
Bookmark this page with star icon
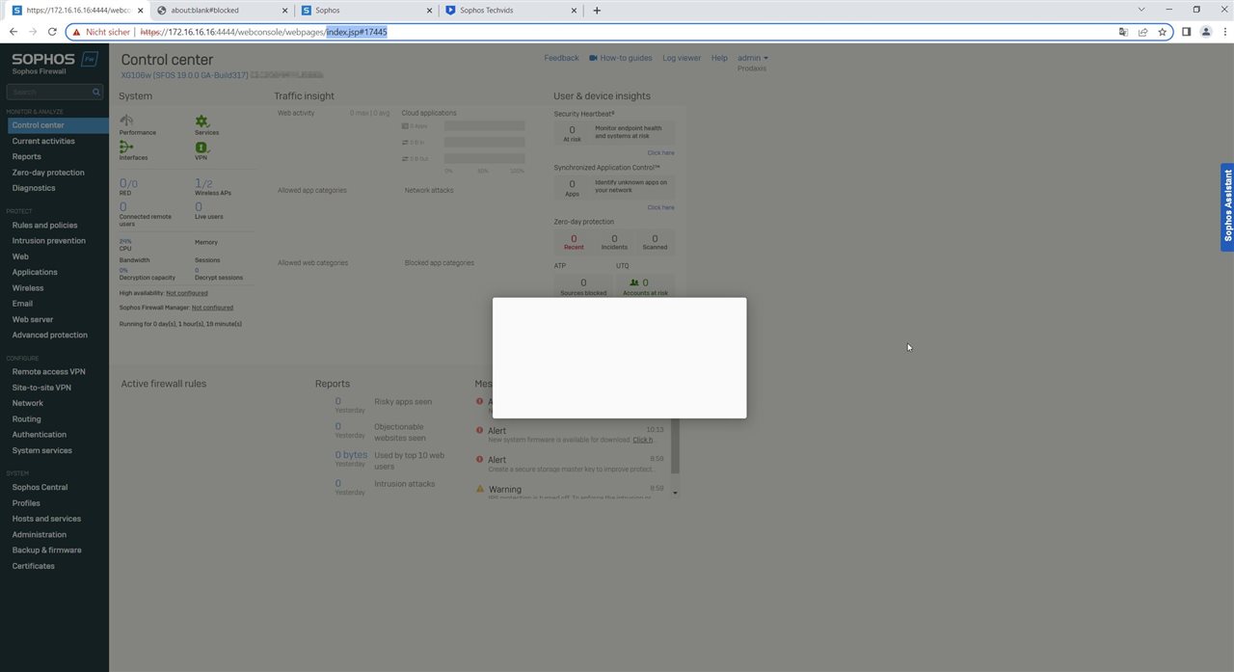pos(1163,32)
